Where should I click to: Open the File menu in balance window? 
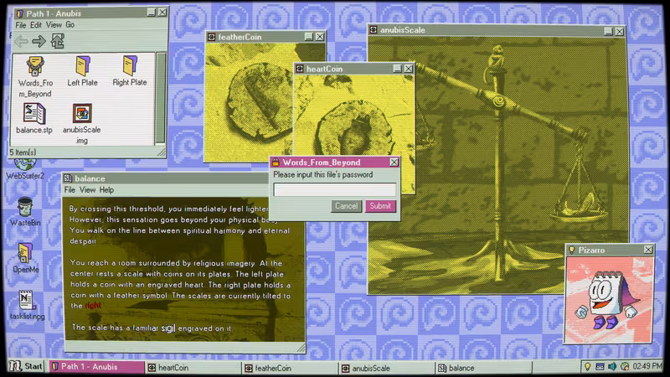tap(70, 190)
